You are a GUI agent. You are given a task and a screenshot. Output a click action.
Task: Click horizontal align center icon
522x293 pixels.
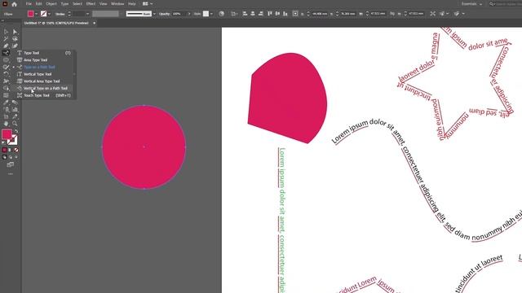(253, 14)
